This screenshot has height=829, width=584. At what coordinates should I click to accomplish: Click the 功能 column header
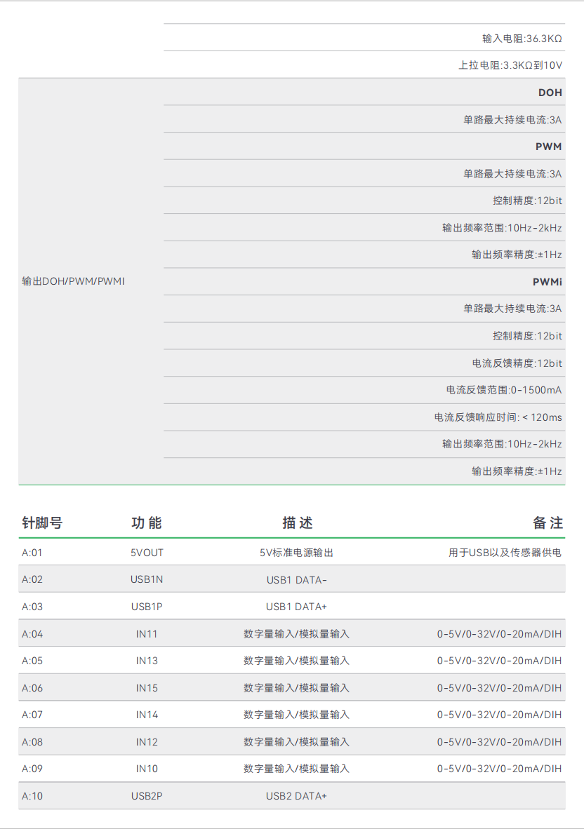point(147,523)
